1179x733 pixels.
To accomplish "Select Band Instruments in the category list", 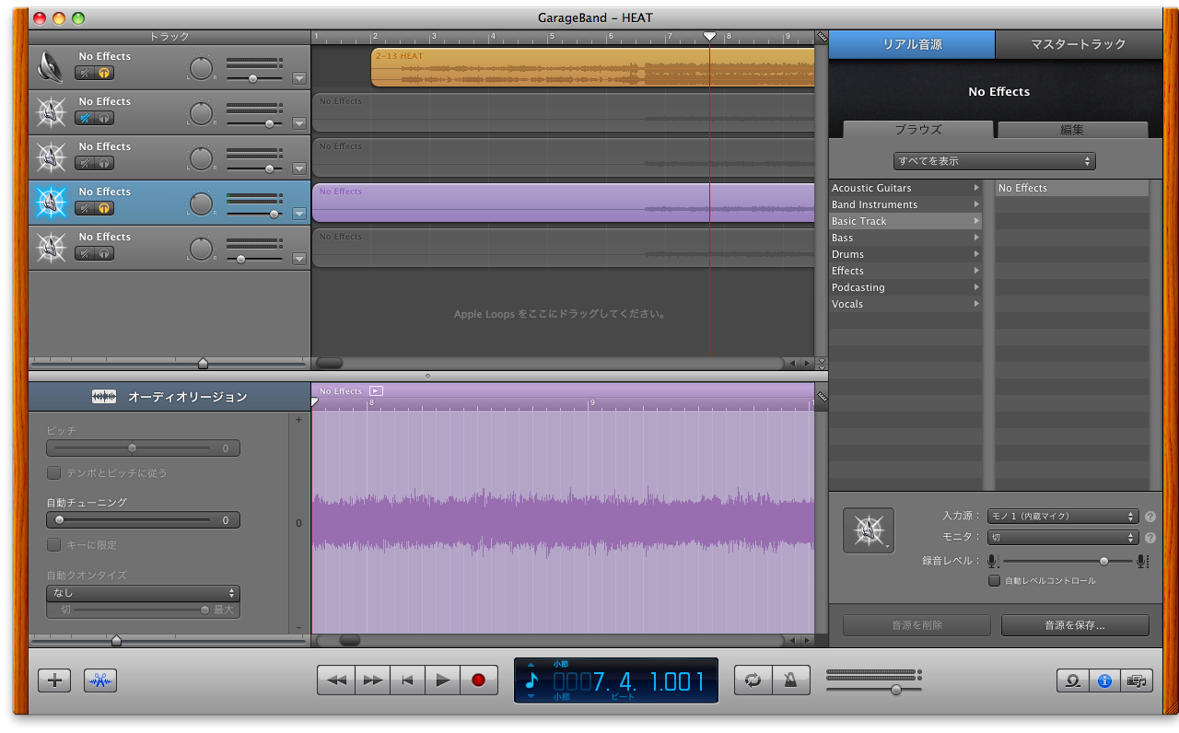I will coord(905,204).
